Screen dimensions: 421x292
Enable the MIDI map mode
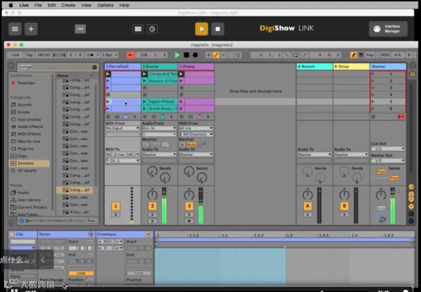point(385,55)
